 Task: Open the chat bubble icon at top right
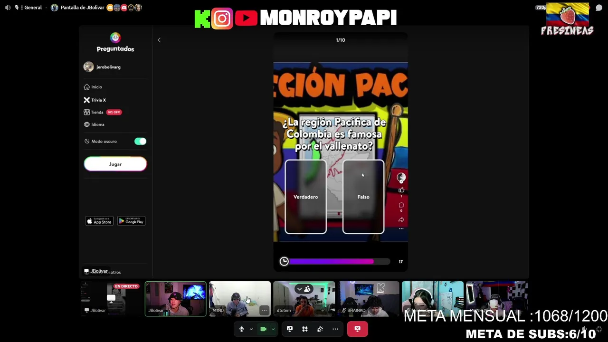click(x=599, y=8)
